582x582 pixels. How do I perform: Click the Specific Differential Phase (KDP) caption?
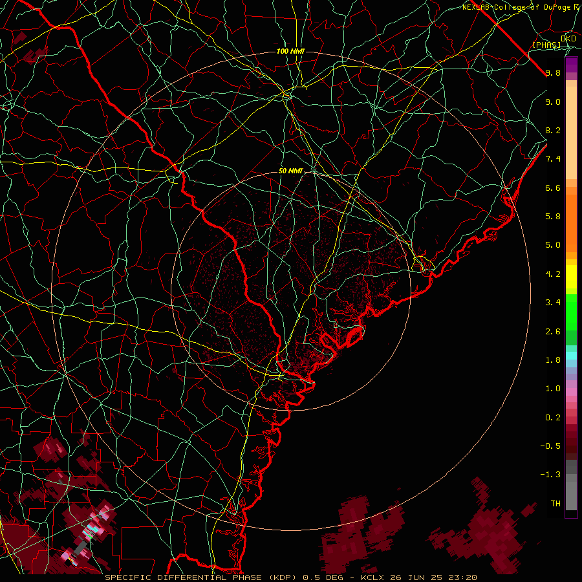point(202,577)
